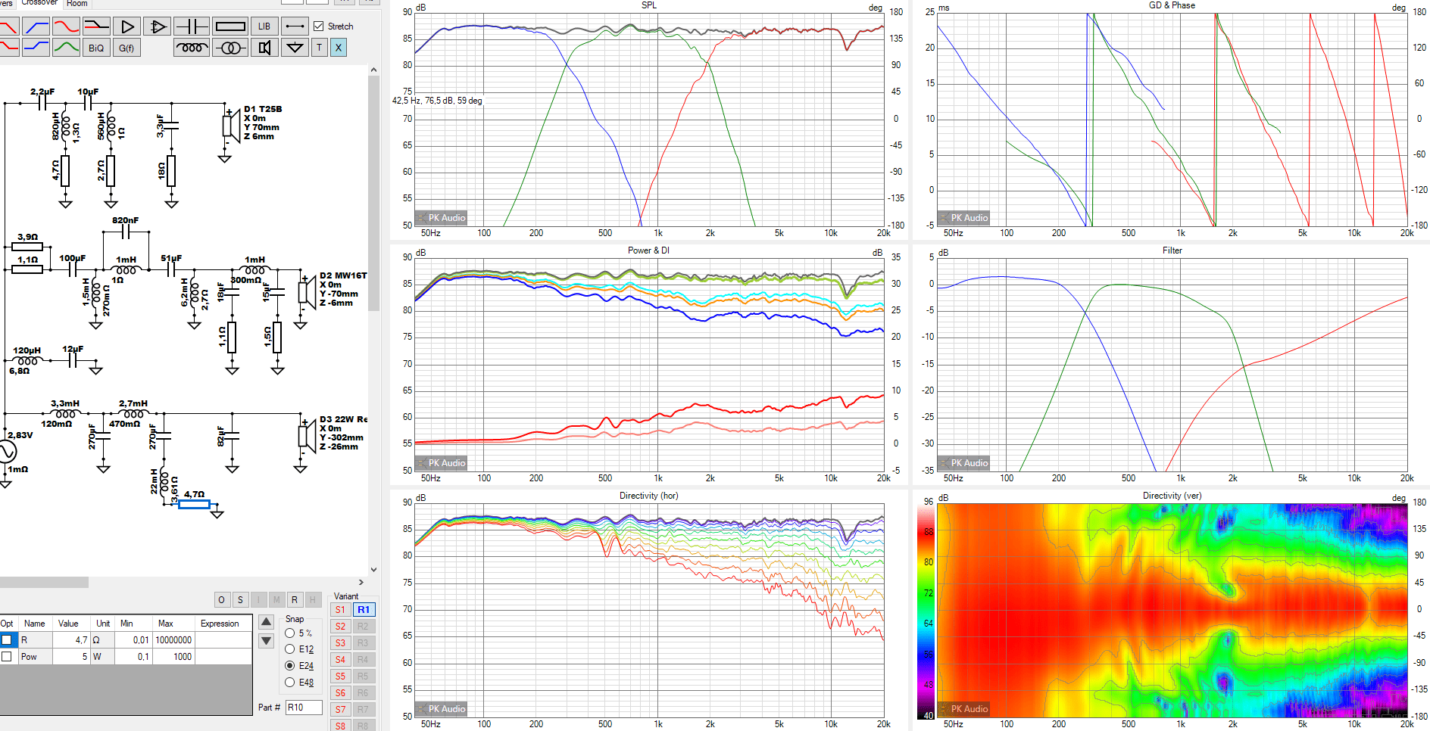Screen dimensions: 1430x731
Task: Add the blue high-shelf filter block
Action: coord(36,48)
